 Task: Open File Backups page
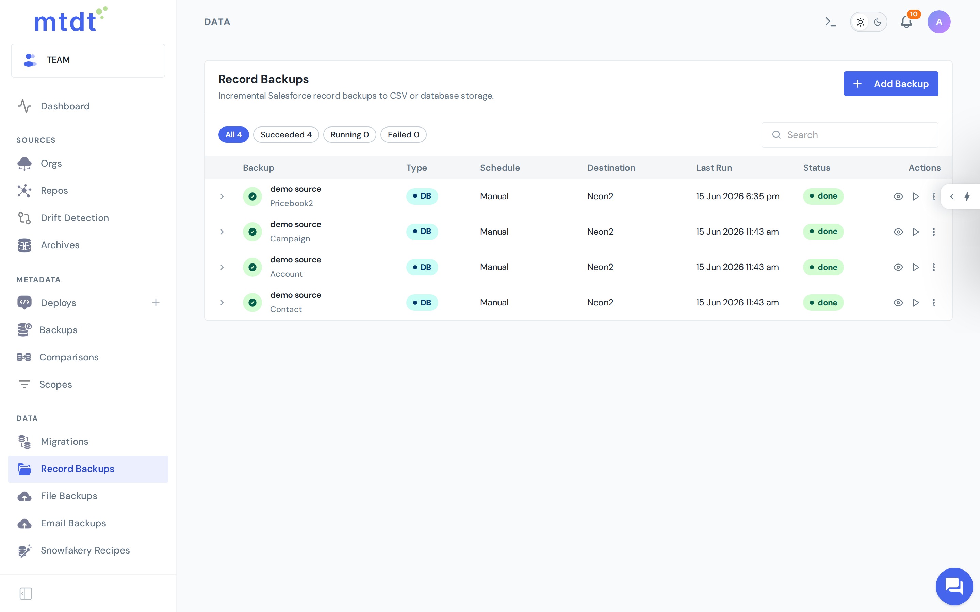click(88, 496)
